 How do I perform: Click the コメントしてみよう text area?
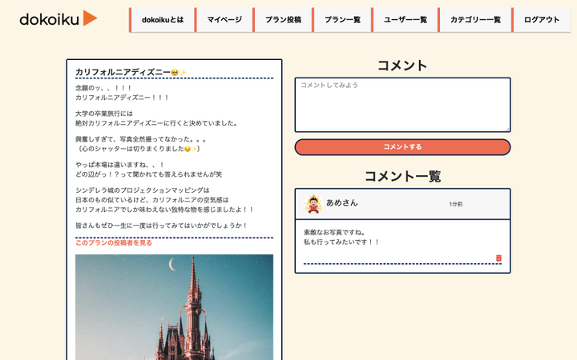[402, 105]
